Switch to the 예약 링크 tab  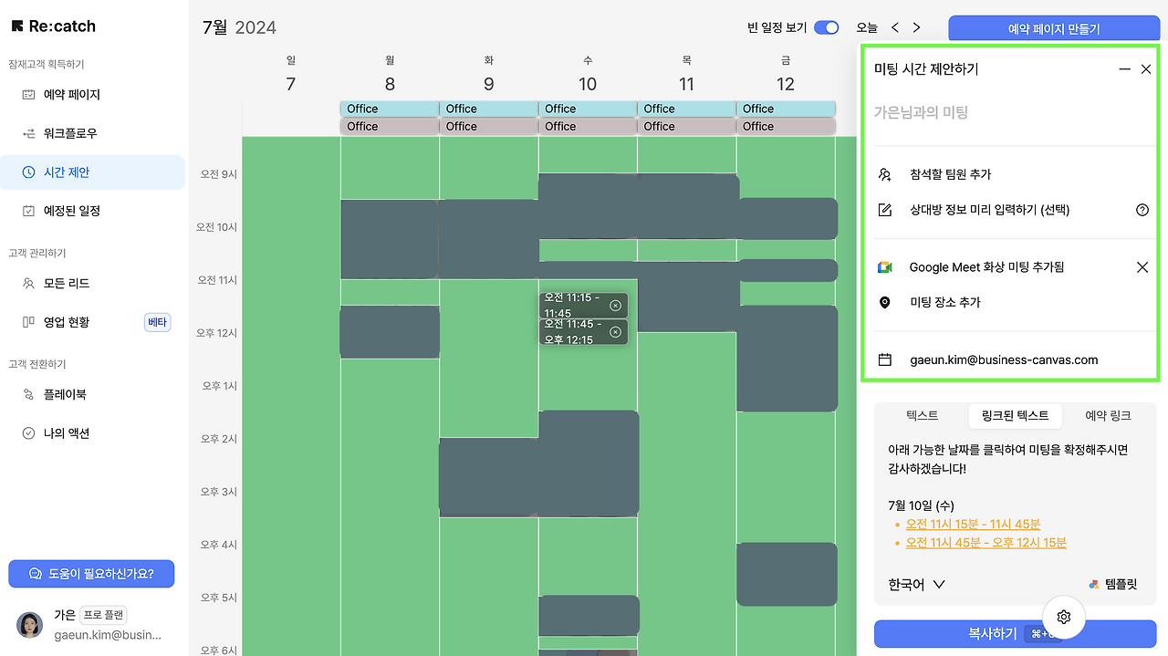tap(1107, 415)
